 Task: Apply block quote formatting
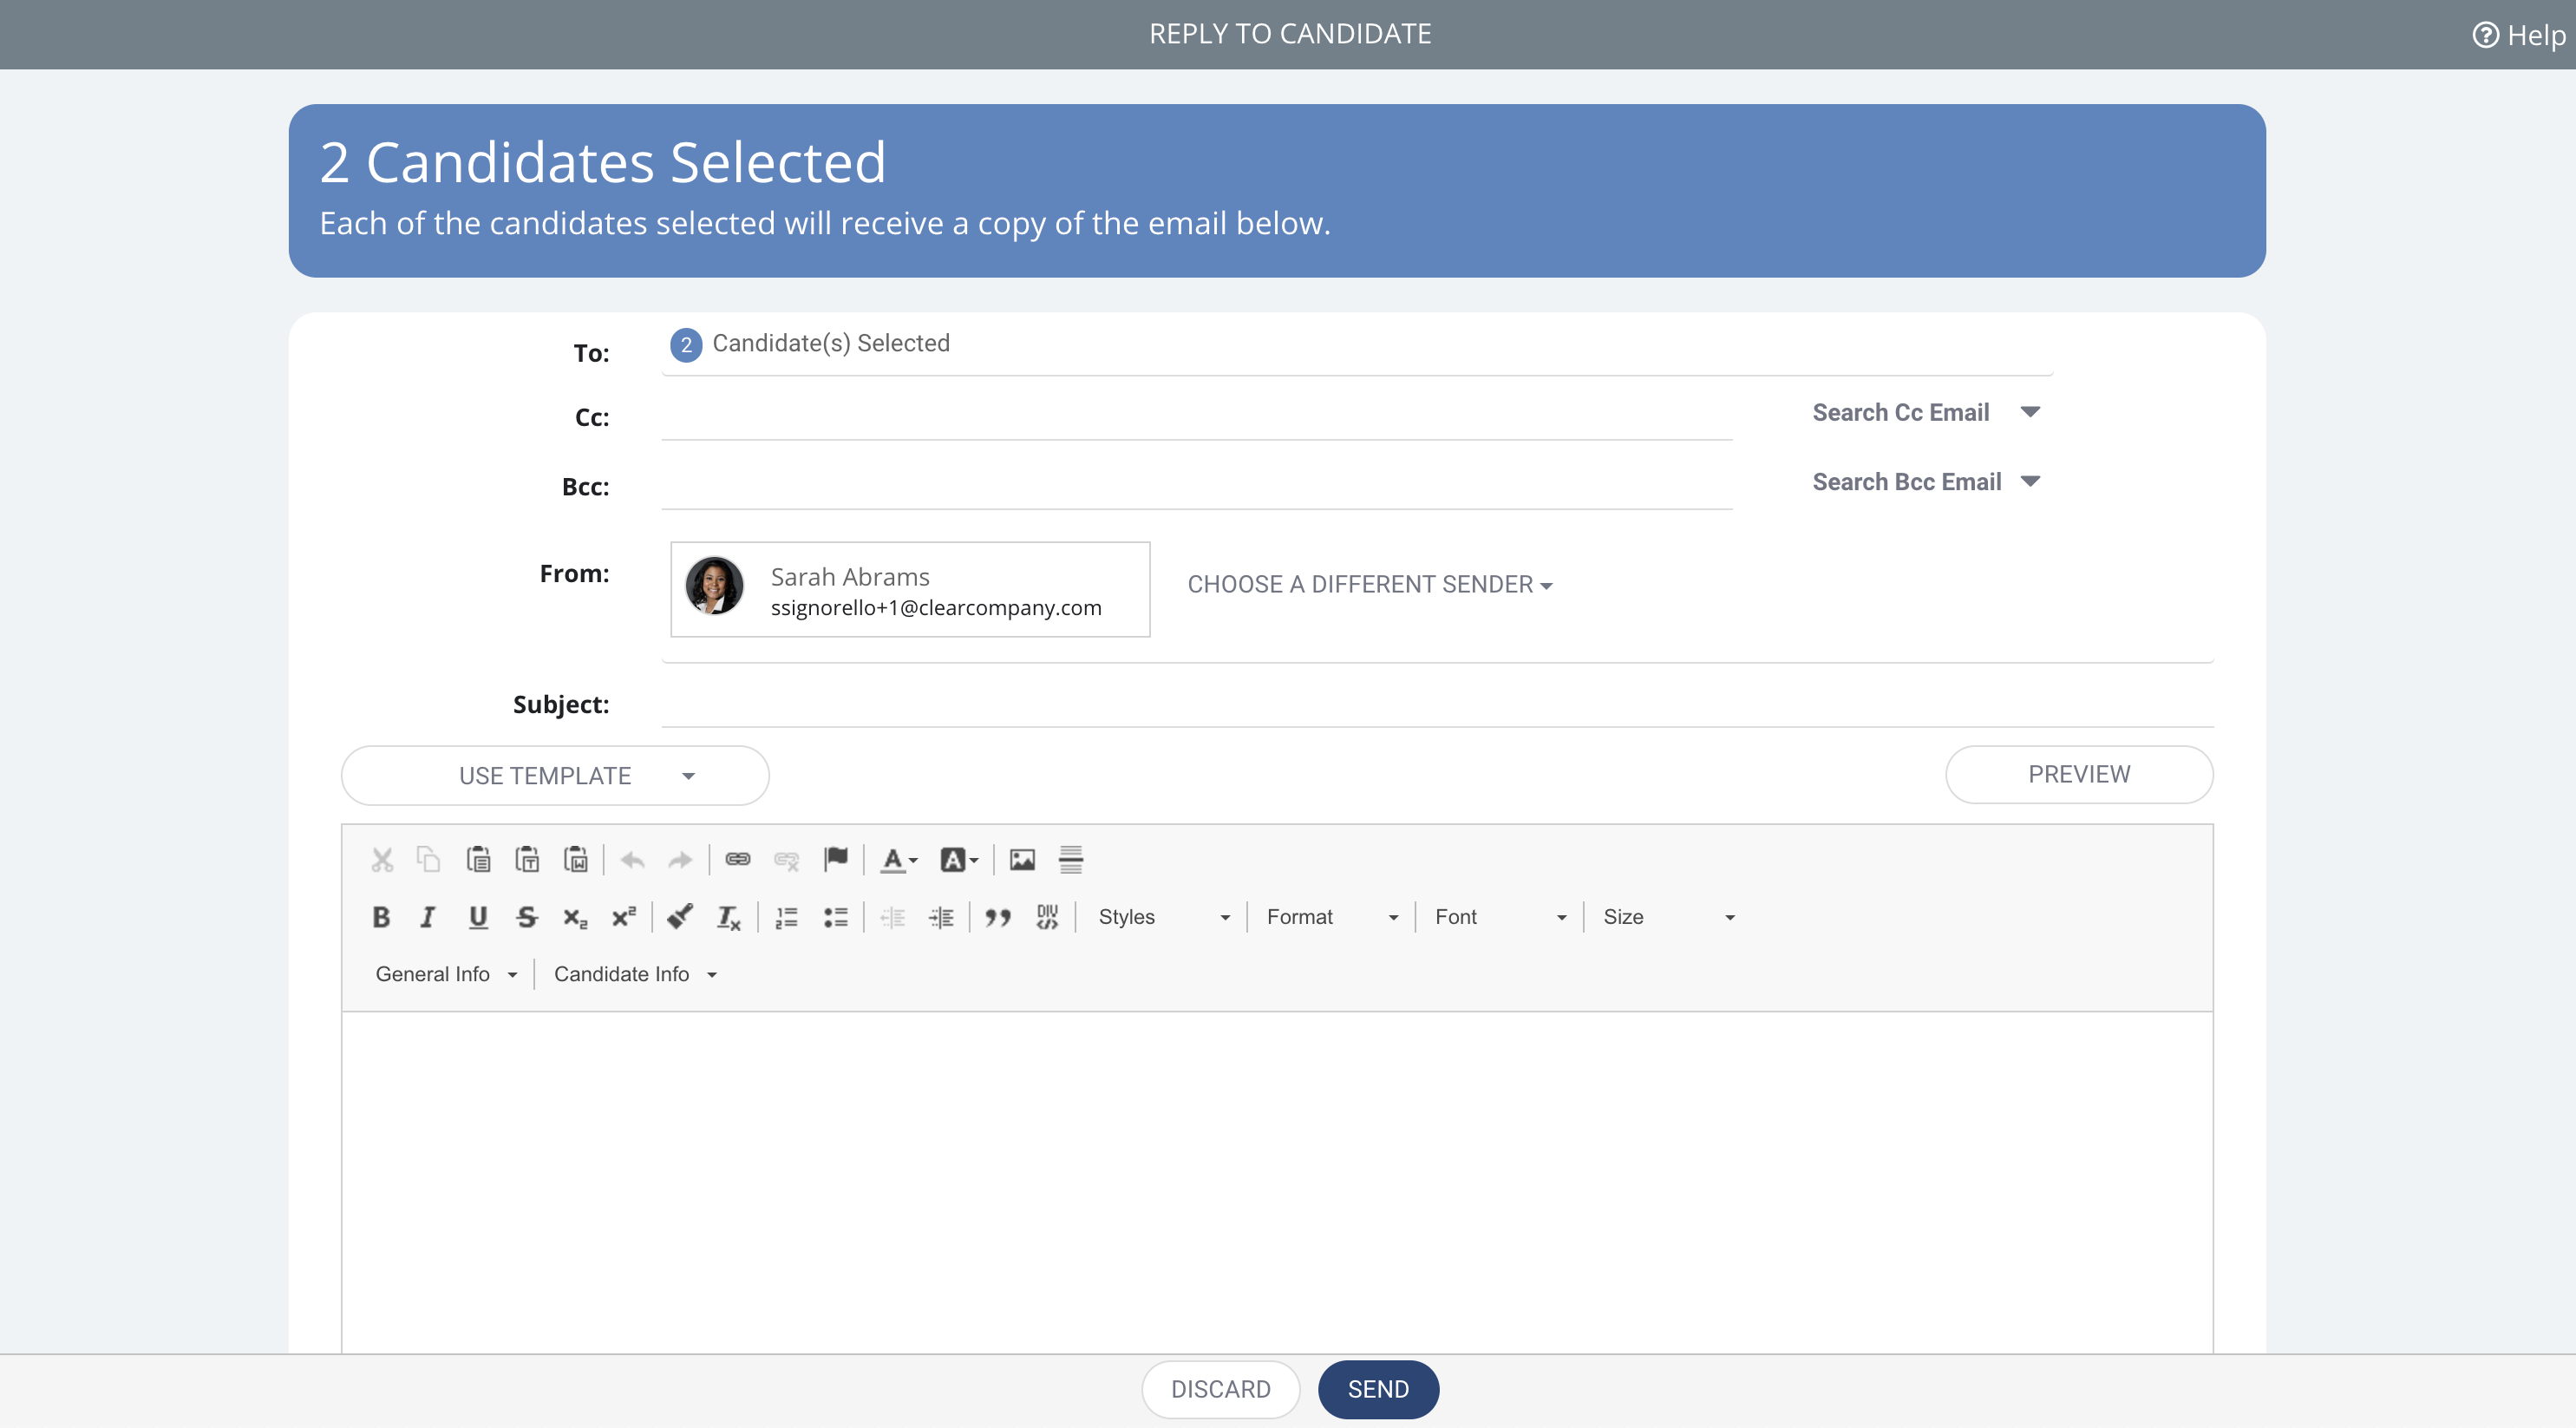[998, 917]
